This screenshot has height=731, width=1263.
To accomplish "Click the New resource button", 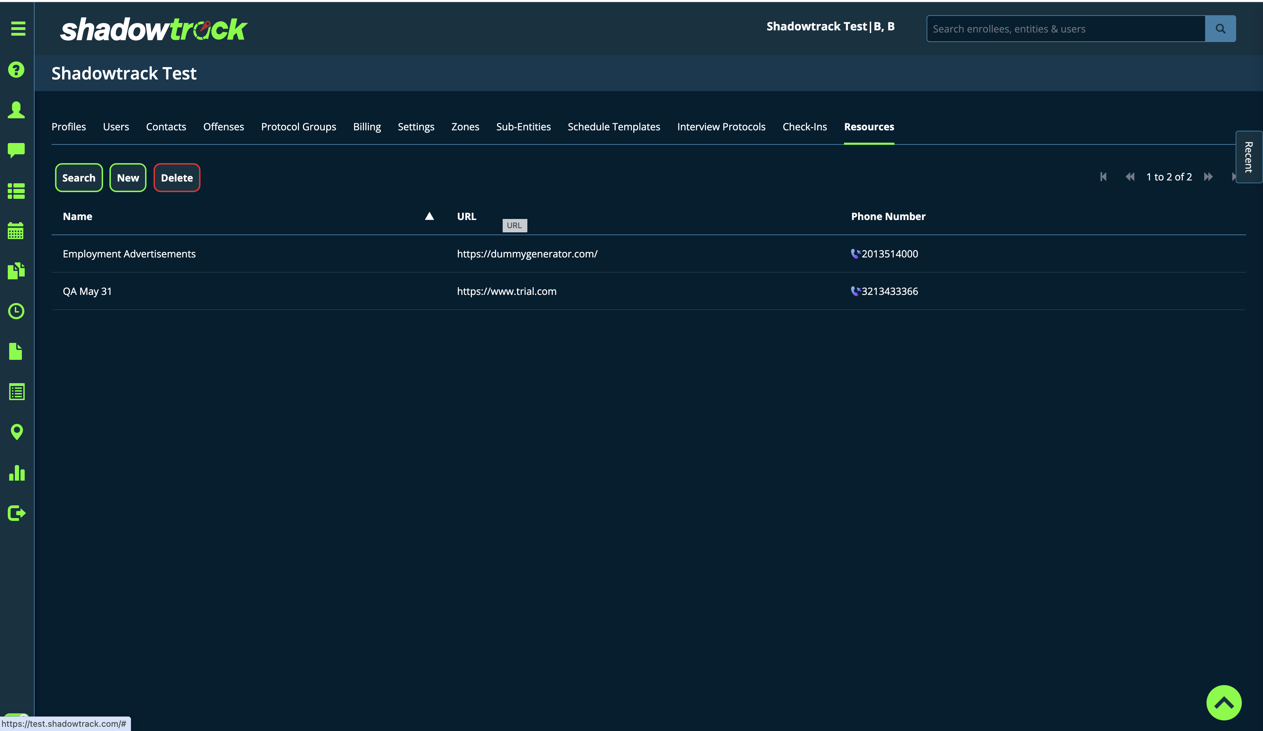I will 128,178.
